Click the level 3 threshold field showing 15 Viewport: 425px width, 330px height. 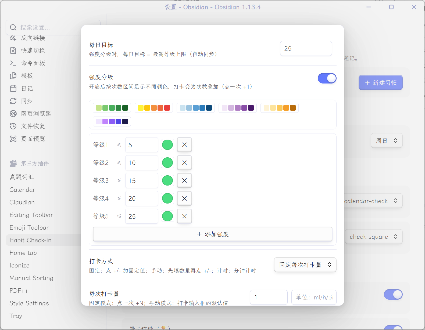[x=142, y=180]
